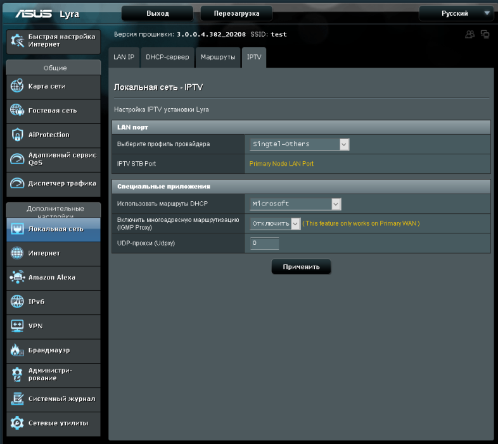Click the Выход logout button
The image size is (498, 444).
point(158,14)
